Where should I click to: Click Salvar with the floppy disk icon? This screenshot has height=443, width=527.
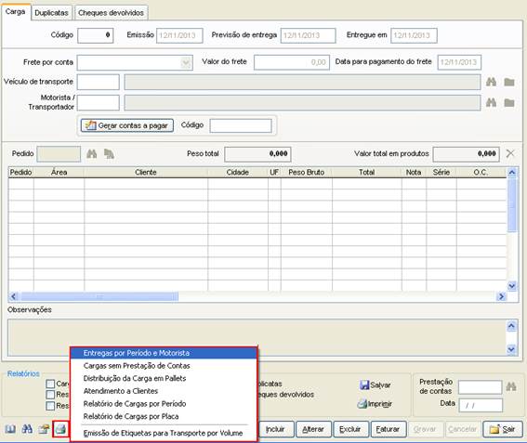click(x=375, y=384)
